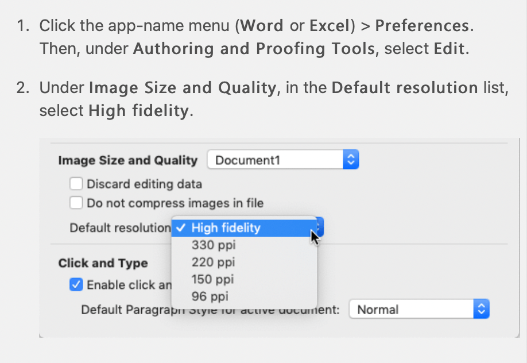This screenshot has width=527, height=363.
Task: Click the bold text Default resolution in step 2
Action: 405,87
